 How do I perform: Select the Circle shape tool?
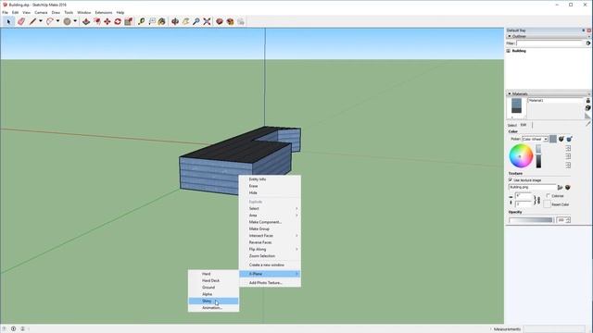[68, 21]
